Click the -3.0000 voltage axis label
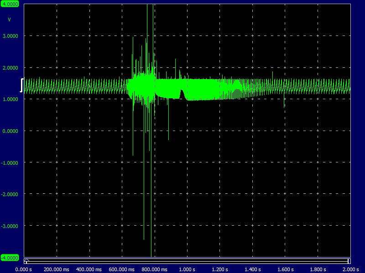The height and width of the screenshot is (273, 365). [x=10, y=226]
